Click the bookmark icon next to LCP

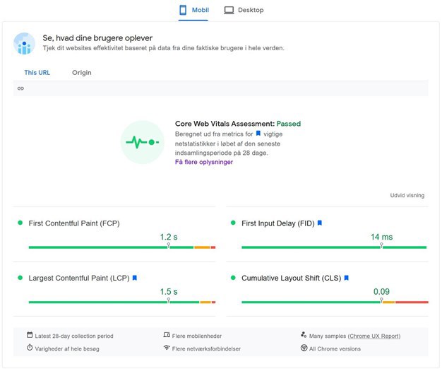pyautogui.click(x=135, y=278)
